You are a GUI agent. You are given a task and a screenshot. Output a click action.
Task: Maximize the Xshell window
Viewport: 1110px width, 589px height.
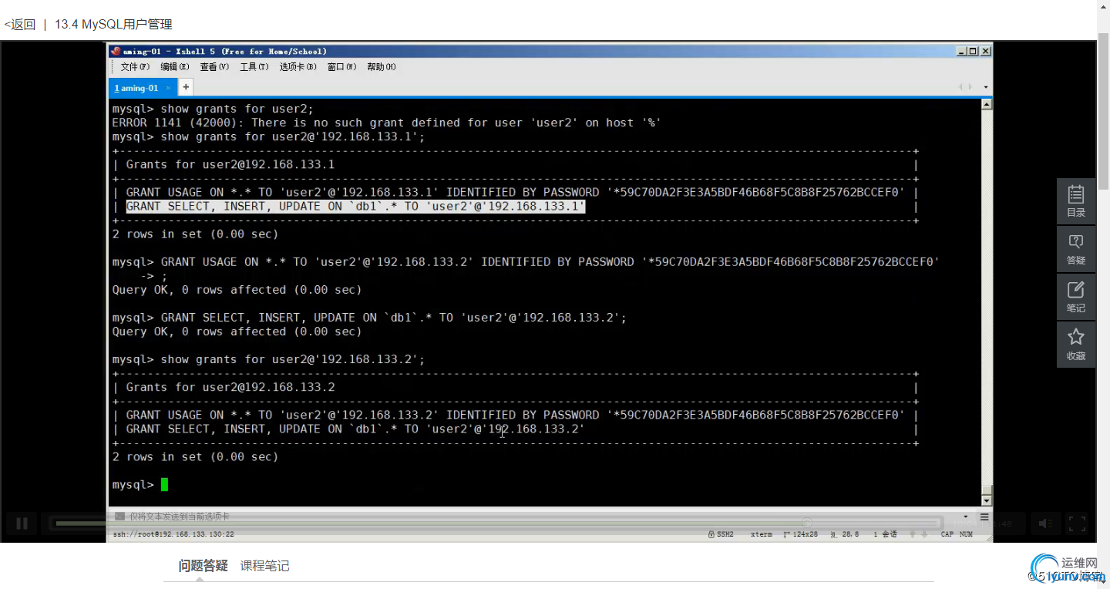point(973,51)
